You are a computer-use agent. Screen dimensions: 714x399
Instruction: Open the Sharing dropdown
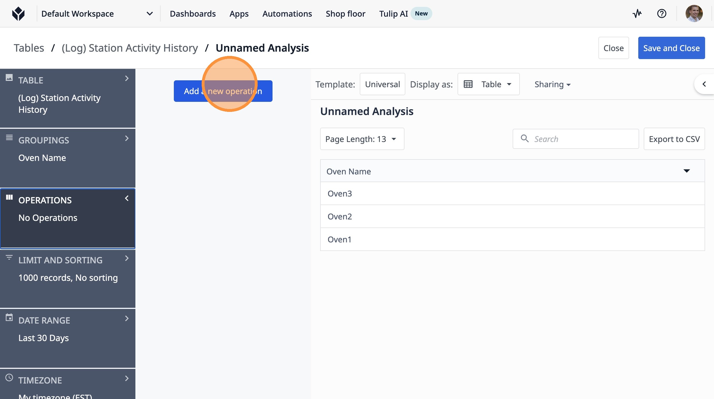552,84
